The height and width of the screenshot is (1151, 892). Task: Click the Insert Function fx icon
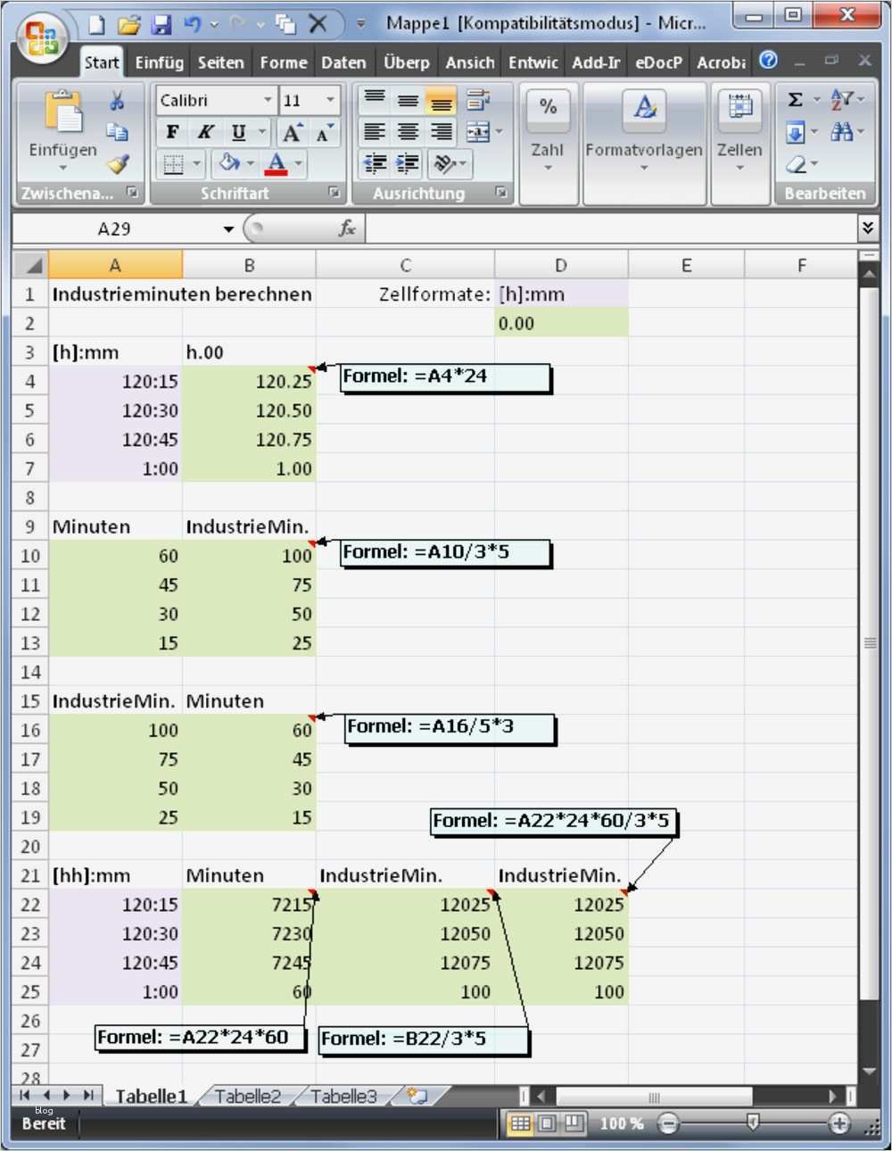pyautogui.click(x=347, y=228)
